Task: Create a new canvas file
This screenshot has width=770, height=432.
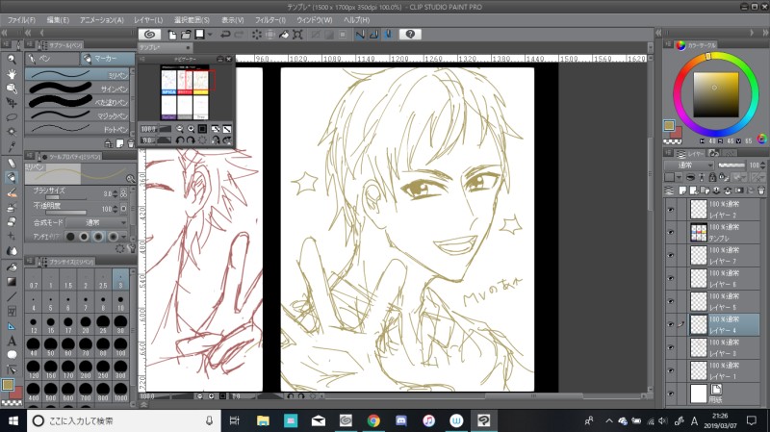Action: (x=172, y=35)
